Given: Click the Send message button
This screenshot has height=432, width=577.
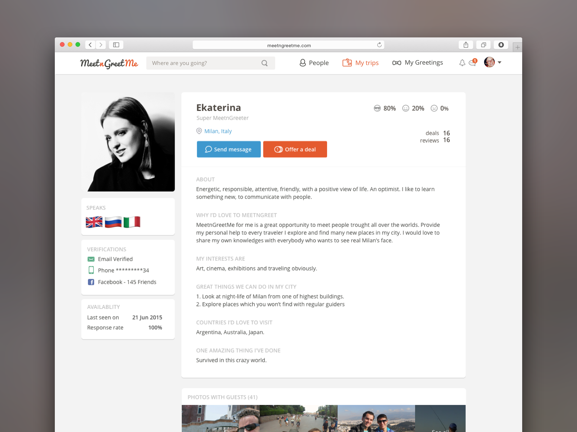Looking at the screenshot, I should point(229,149).
